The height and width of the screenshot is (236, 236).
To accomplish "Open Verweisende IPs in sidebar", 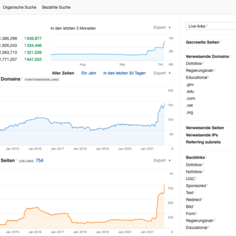I will pyautogui.click(x=202, y=135).
